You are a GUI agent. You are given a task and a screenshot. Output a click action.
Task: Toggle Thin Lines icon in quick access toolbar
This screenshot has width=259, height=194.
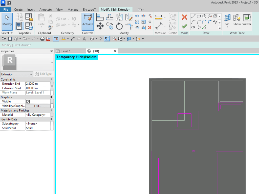(107, 39)
